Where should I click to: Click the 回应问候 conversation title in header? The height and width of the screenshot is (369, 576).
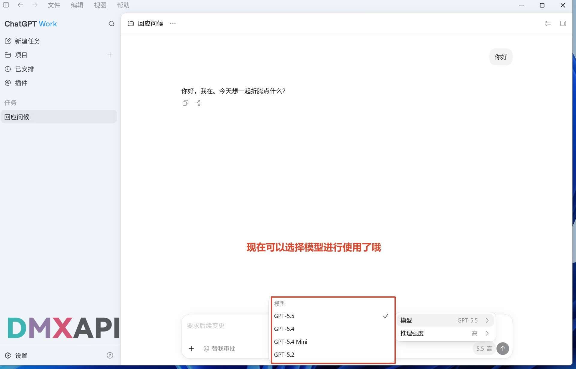tap(151, 23)
